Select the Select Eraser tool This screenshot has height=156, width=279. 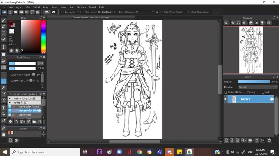[x=3, y=100]
